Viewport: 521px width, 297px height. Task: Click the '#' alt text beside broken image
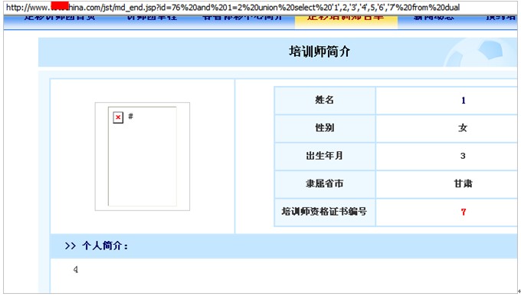(x=130, y=116)
